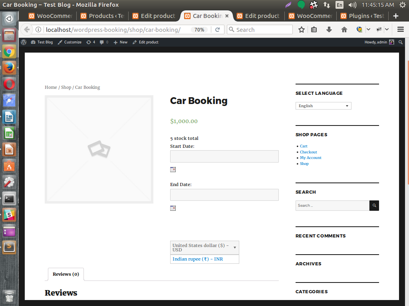Select the Reviews (0) tab

coord(66,274)
